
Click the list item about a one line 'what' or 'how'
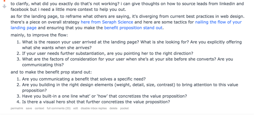pos(102,96)
